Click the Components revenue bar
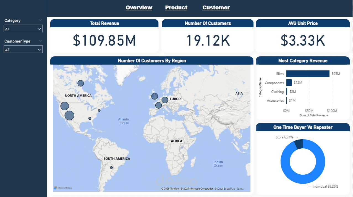 289,83
